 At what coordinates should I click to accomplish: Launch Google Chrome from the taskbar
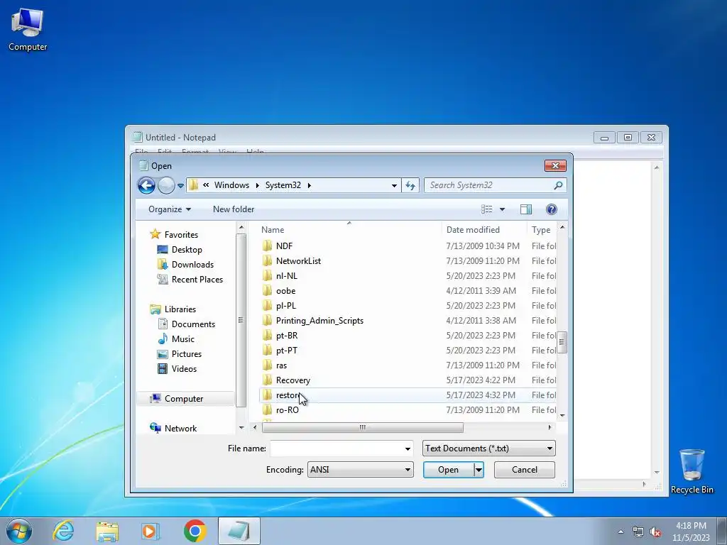click(x=195, y=531)
